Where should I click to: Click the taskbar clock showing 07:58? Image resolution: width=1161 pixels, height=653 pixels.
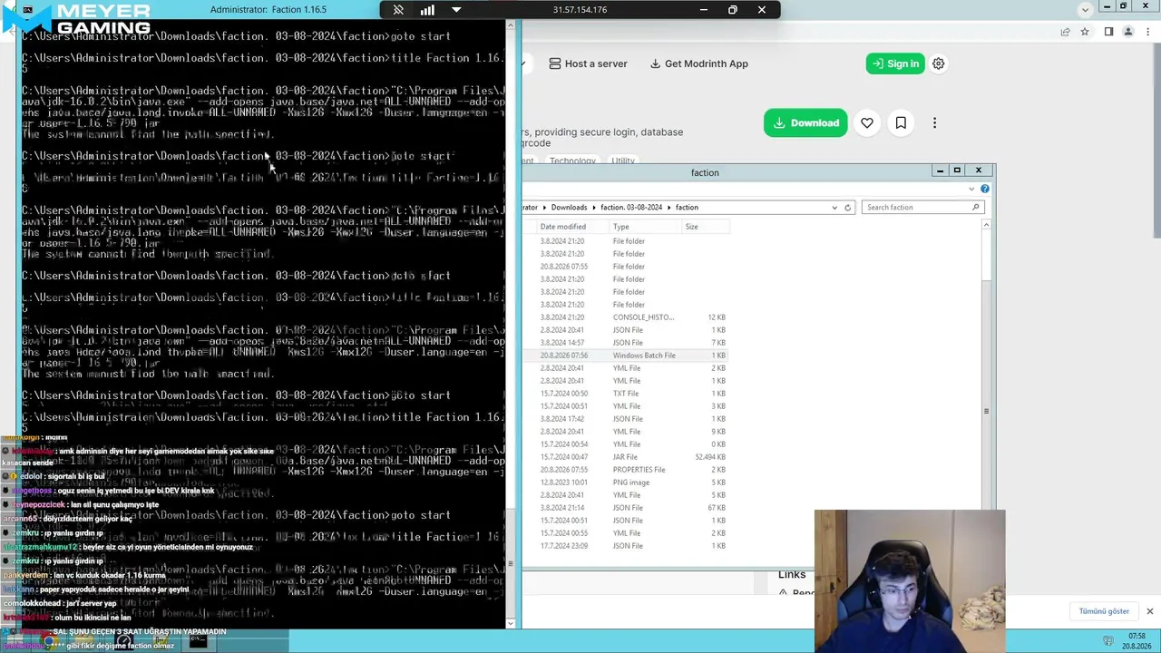pyautogui.click(x=1137, y=641)
